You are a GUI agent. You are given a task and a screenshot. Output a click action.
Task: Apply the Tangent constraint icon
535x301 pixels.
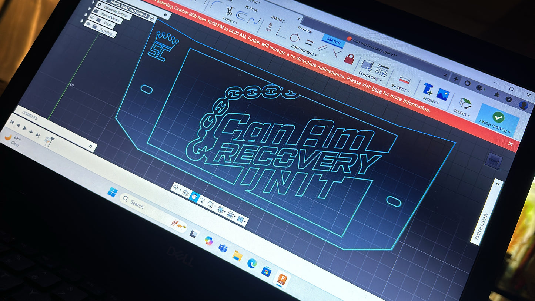pyautogui.click(x=294, y=37)
